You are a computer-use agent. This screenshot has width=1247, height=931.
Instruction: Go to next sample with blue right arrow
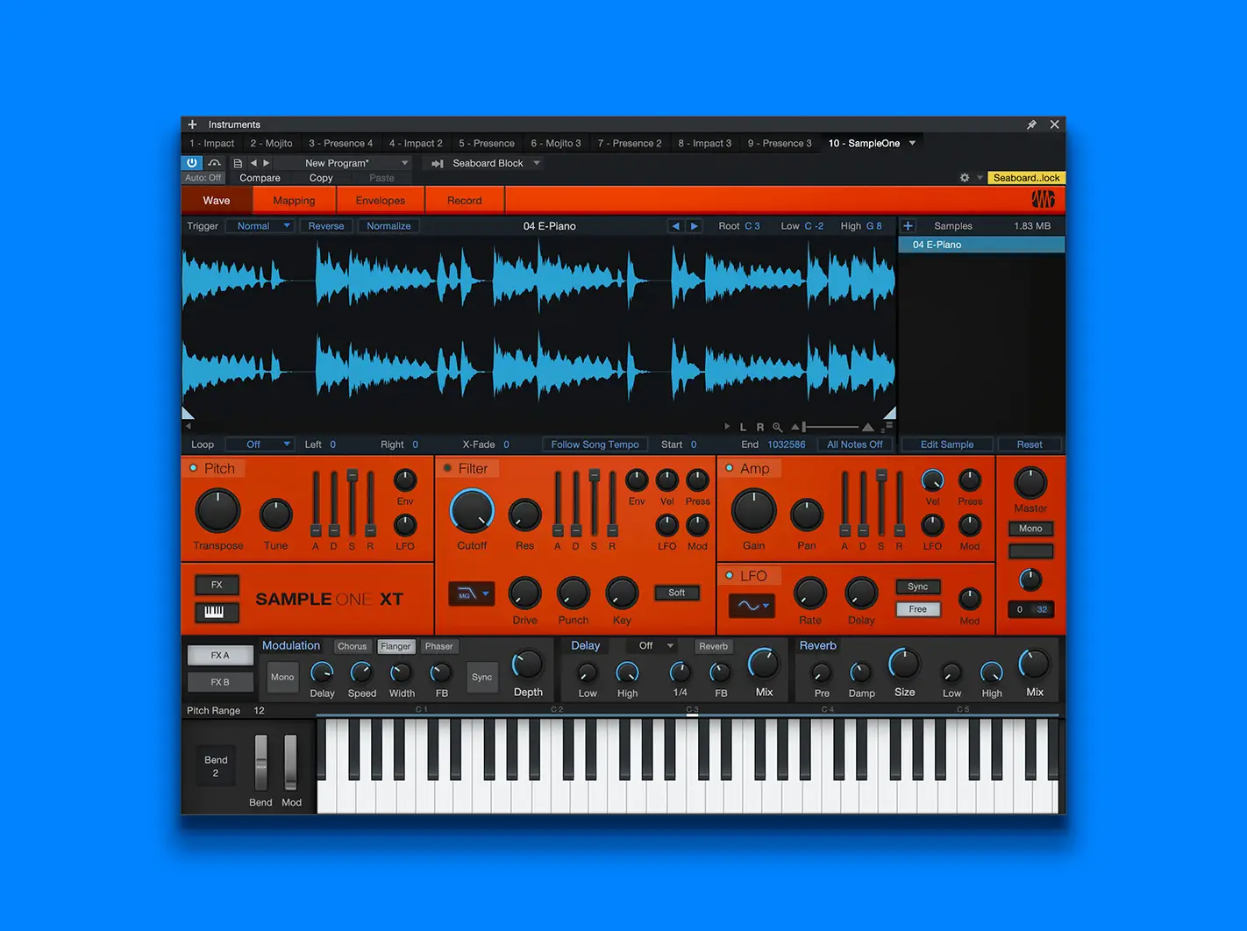[695, 226]
